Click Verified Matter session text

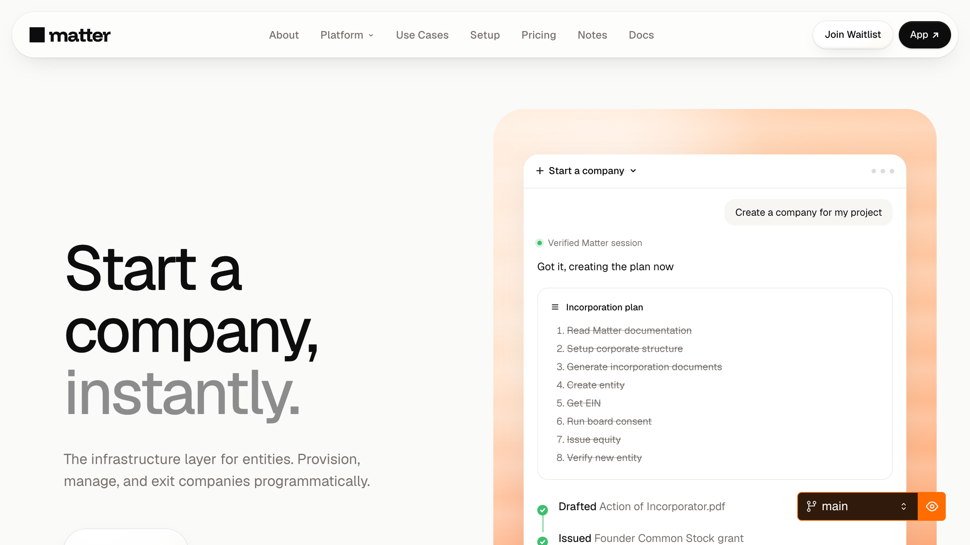point(595,243)
